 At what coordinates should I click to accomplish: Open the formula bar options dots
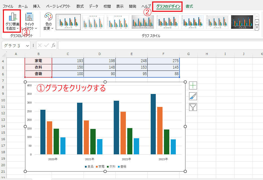coord(33,45)
